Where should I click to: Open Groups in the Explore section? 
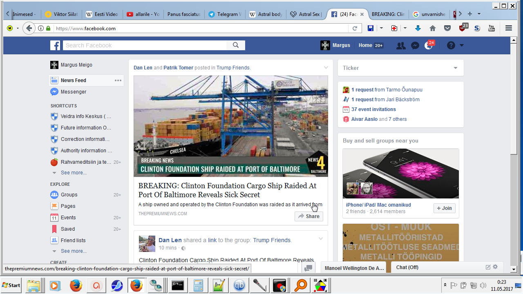click(x=69, y=195)
